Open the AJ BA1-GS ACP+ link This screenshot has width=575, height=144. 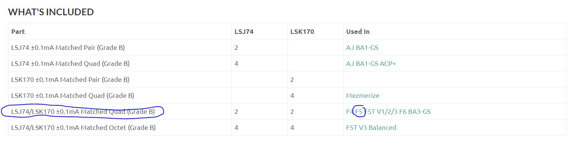(371, 64)
